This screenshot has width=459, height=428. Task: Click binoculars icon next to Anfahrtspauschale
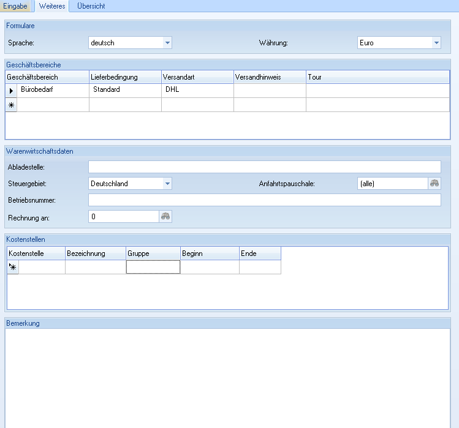point(434,183)
